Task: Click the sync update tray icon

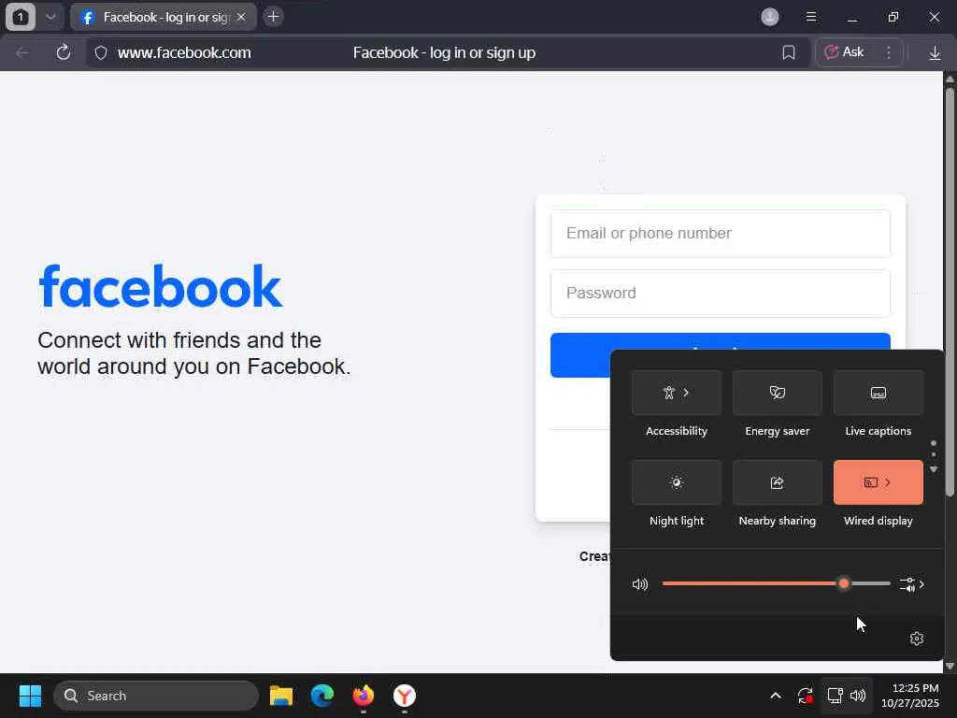Action: click(x=805, y=696)
